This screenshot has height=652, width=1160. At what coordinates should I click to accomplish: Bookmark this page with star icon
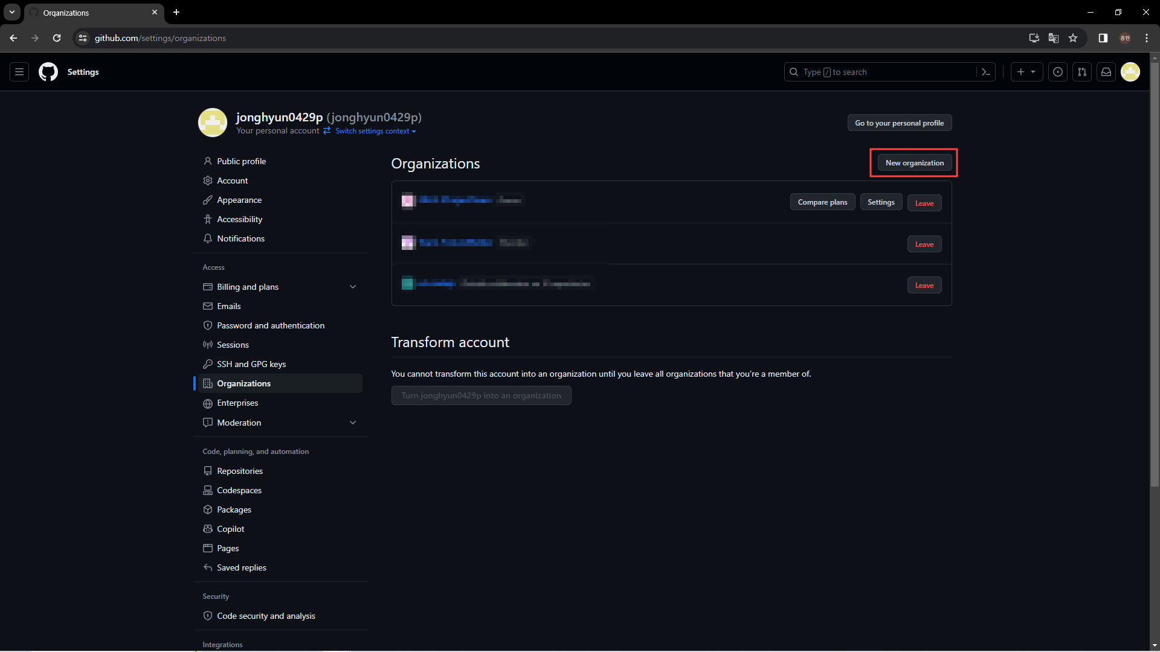pos(1073,38)
